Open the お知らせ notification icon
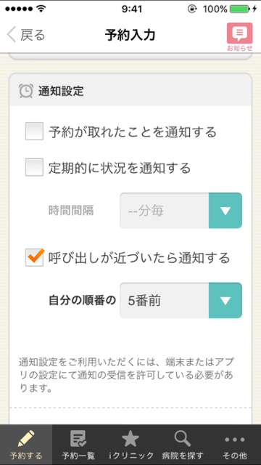This screenshot has width=261, height=465. pyautogui.click(x=240, y=33)
